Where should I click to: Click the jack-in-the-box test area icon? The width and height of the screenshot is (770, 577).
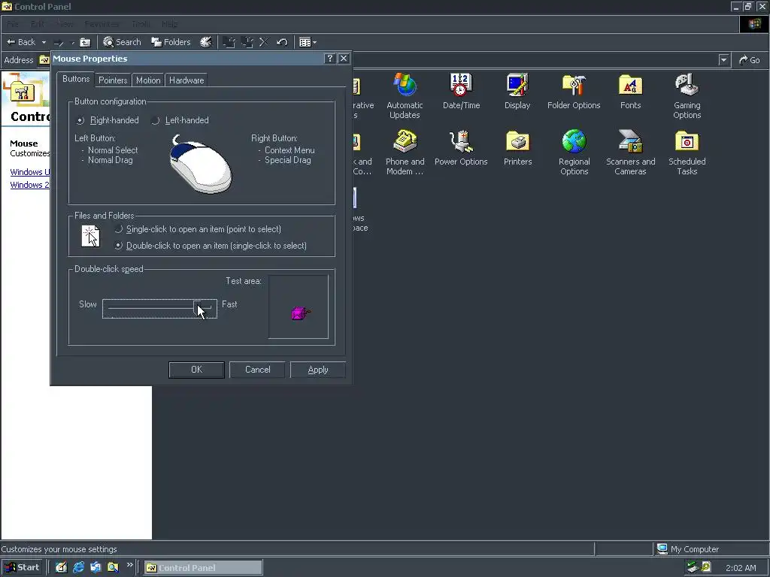(x=301, y=313)
